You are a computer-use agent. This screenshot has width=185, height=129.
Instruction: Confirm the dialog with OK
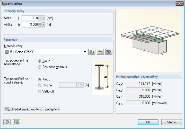pyautogui.click(x=148, y=122)
